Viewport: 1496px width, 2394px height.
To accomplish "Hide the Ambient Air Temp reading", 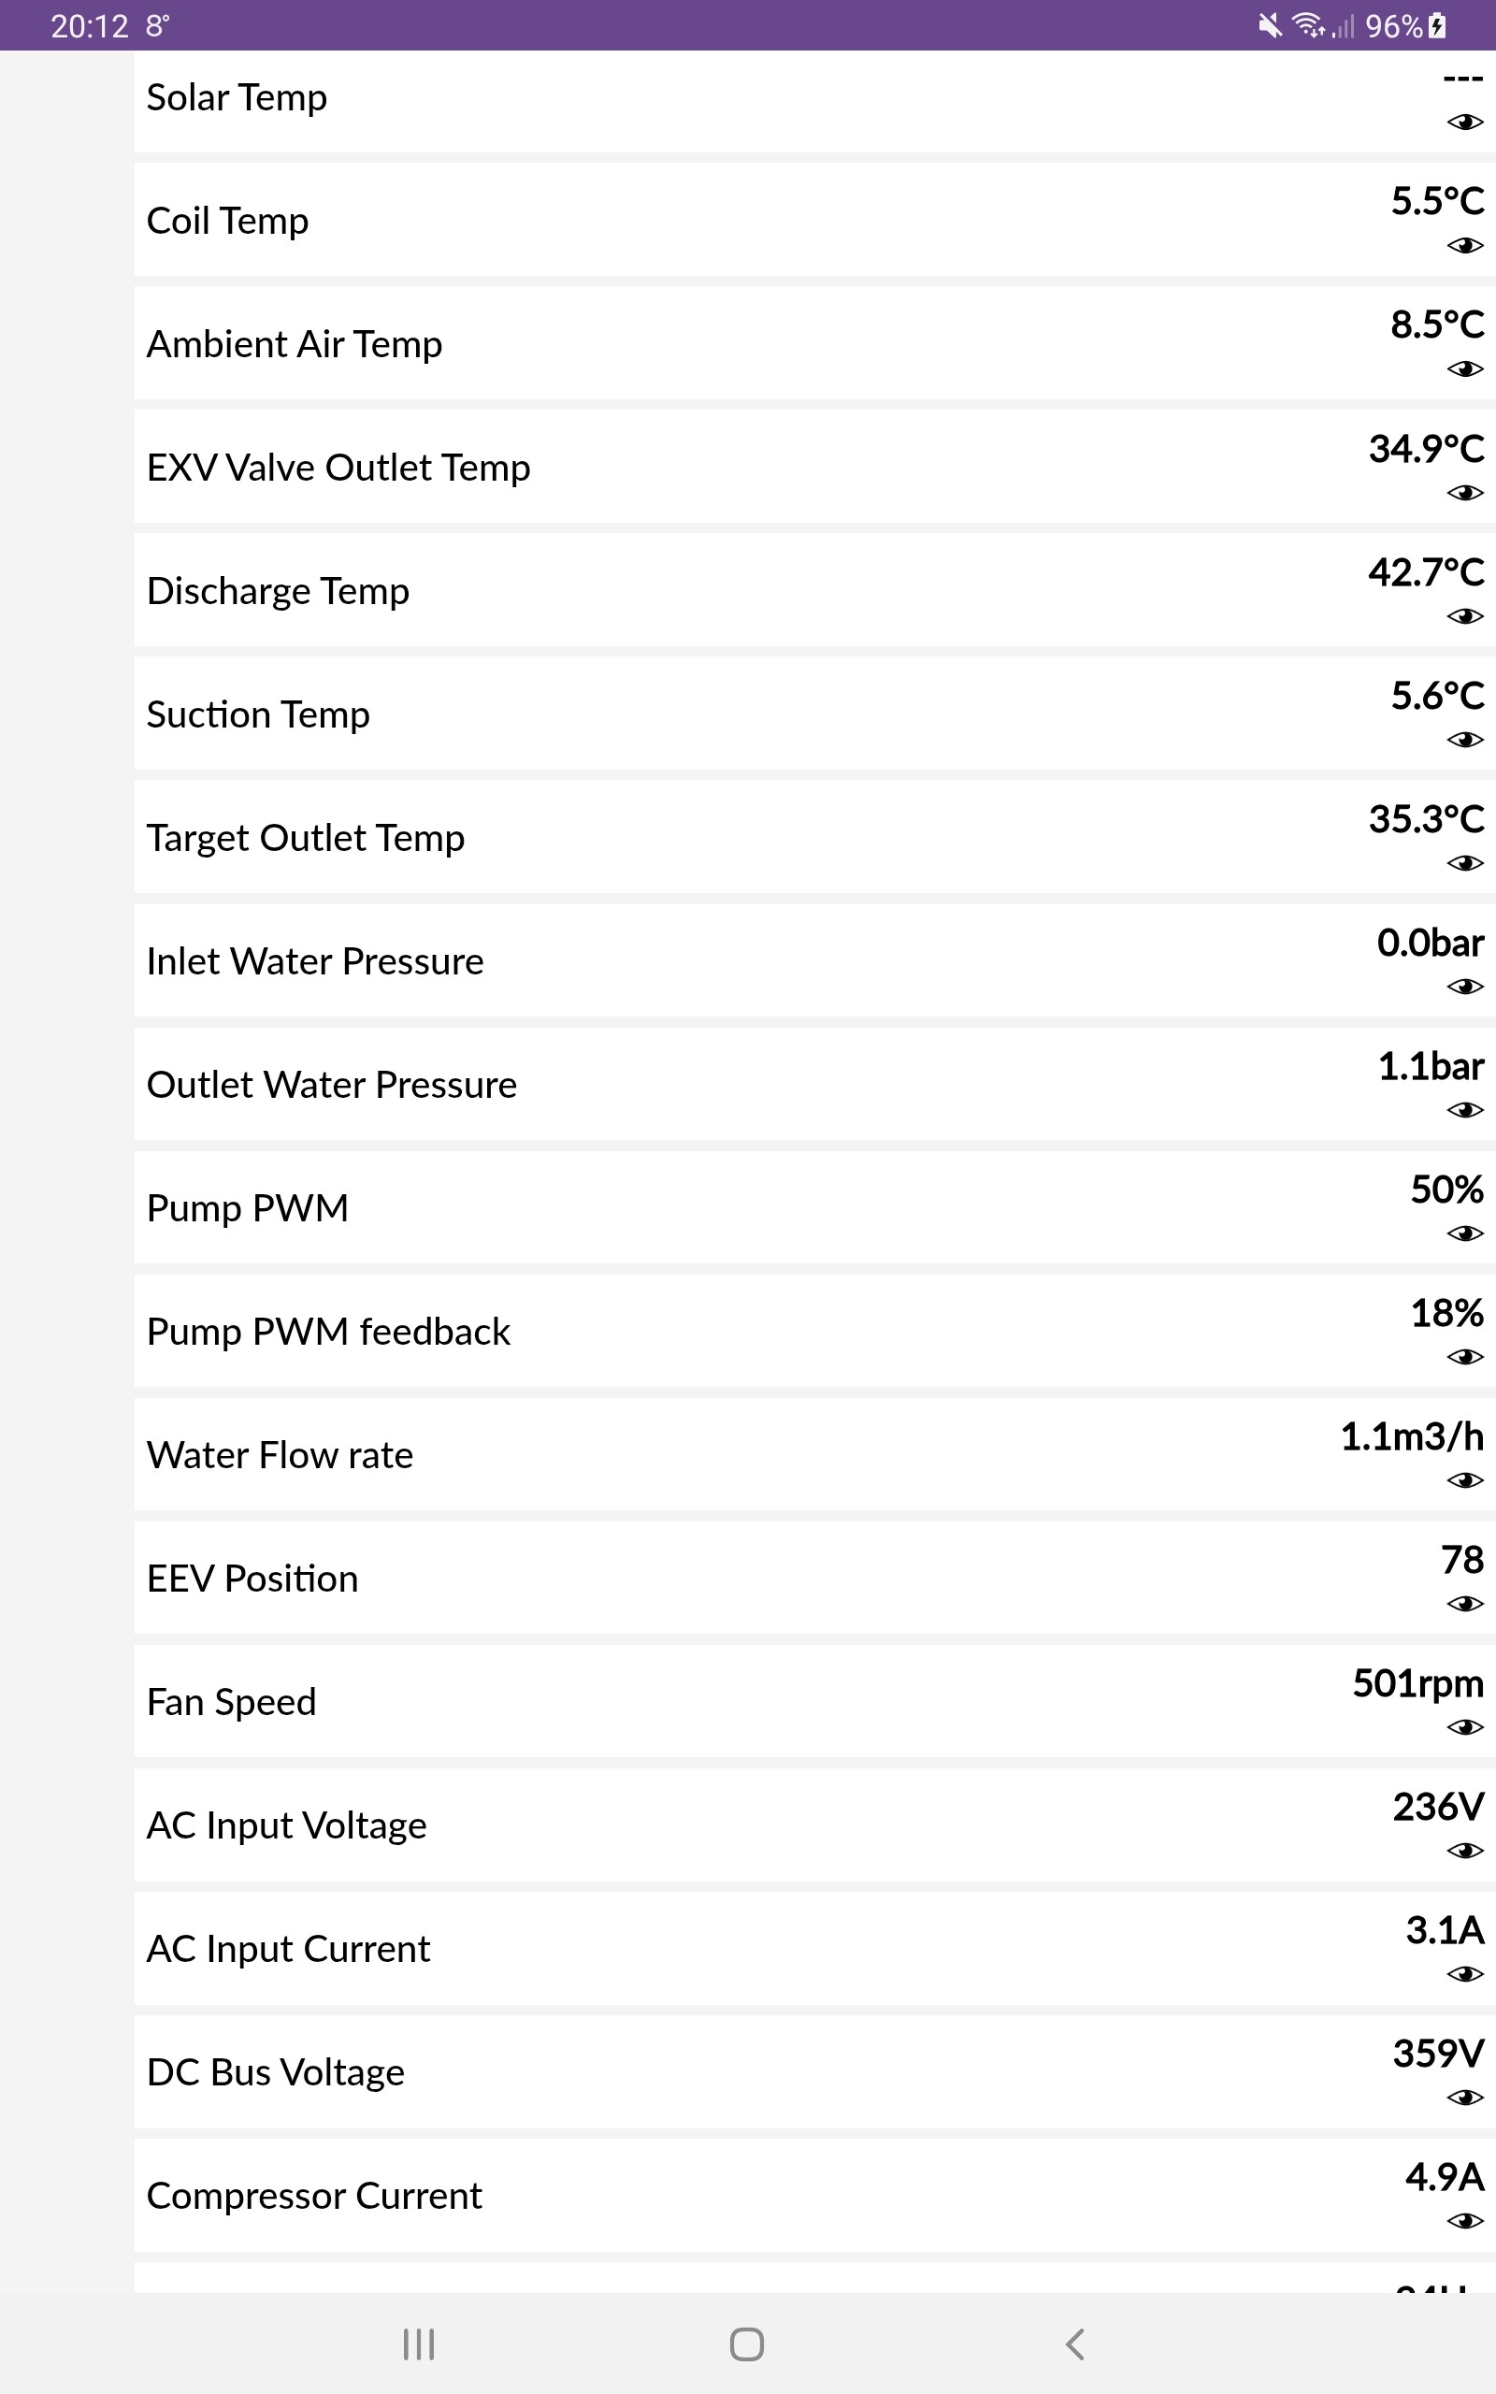I will pyautogui.click(x=1464, y=369).
